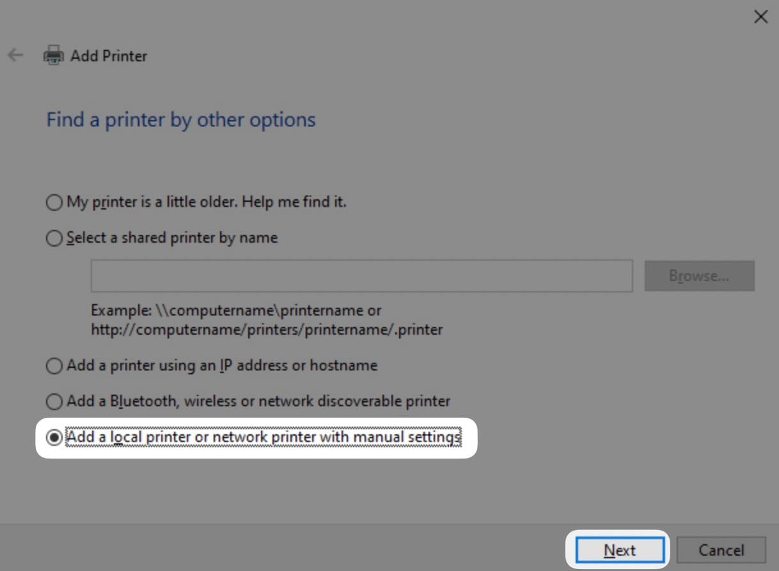Click the 'Select a shared printer by name' label text
The width and height of the screenshot is (779, 571).
[x=172, y=238]
